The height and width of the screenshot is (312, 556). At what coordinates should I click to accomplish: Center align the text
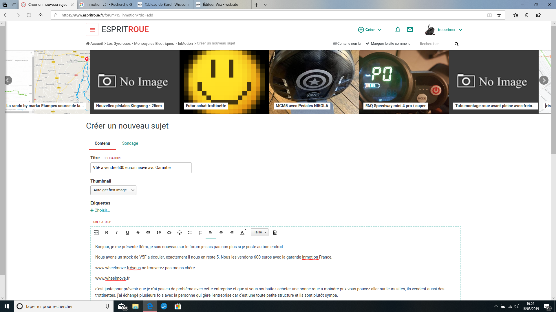pos(221,233)
